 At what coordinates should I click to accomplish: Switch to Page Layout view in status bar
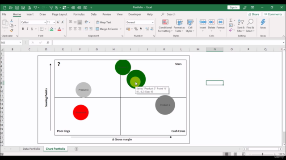(x=235, y=154)
